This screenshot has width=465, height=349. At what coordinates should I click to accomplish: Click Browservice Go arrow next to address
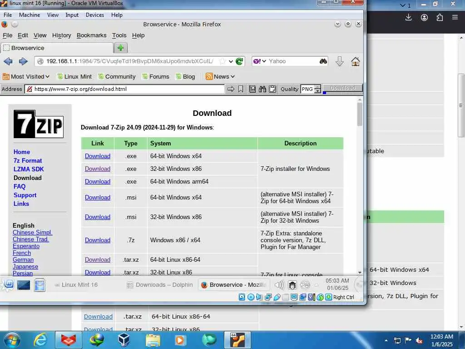(231, 89)
